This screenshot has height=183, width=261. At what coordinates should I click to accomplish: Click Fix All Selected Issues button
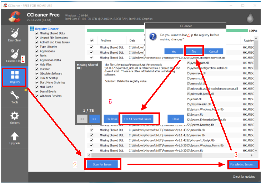(x=137, y=119)
